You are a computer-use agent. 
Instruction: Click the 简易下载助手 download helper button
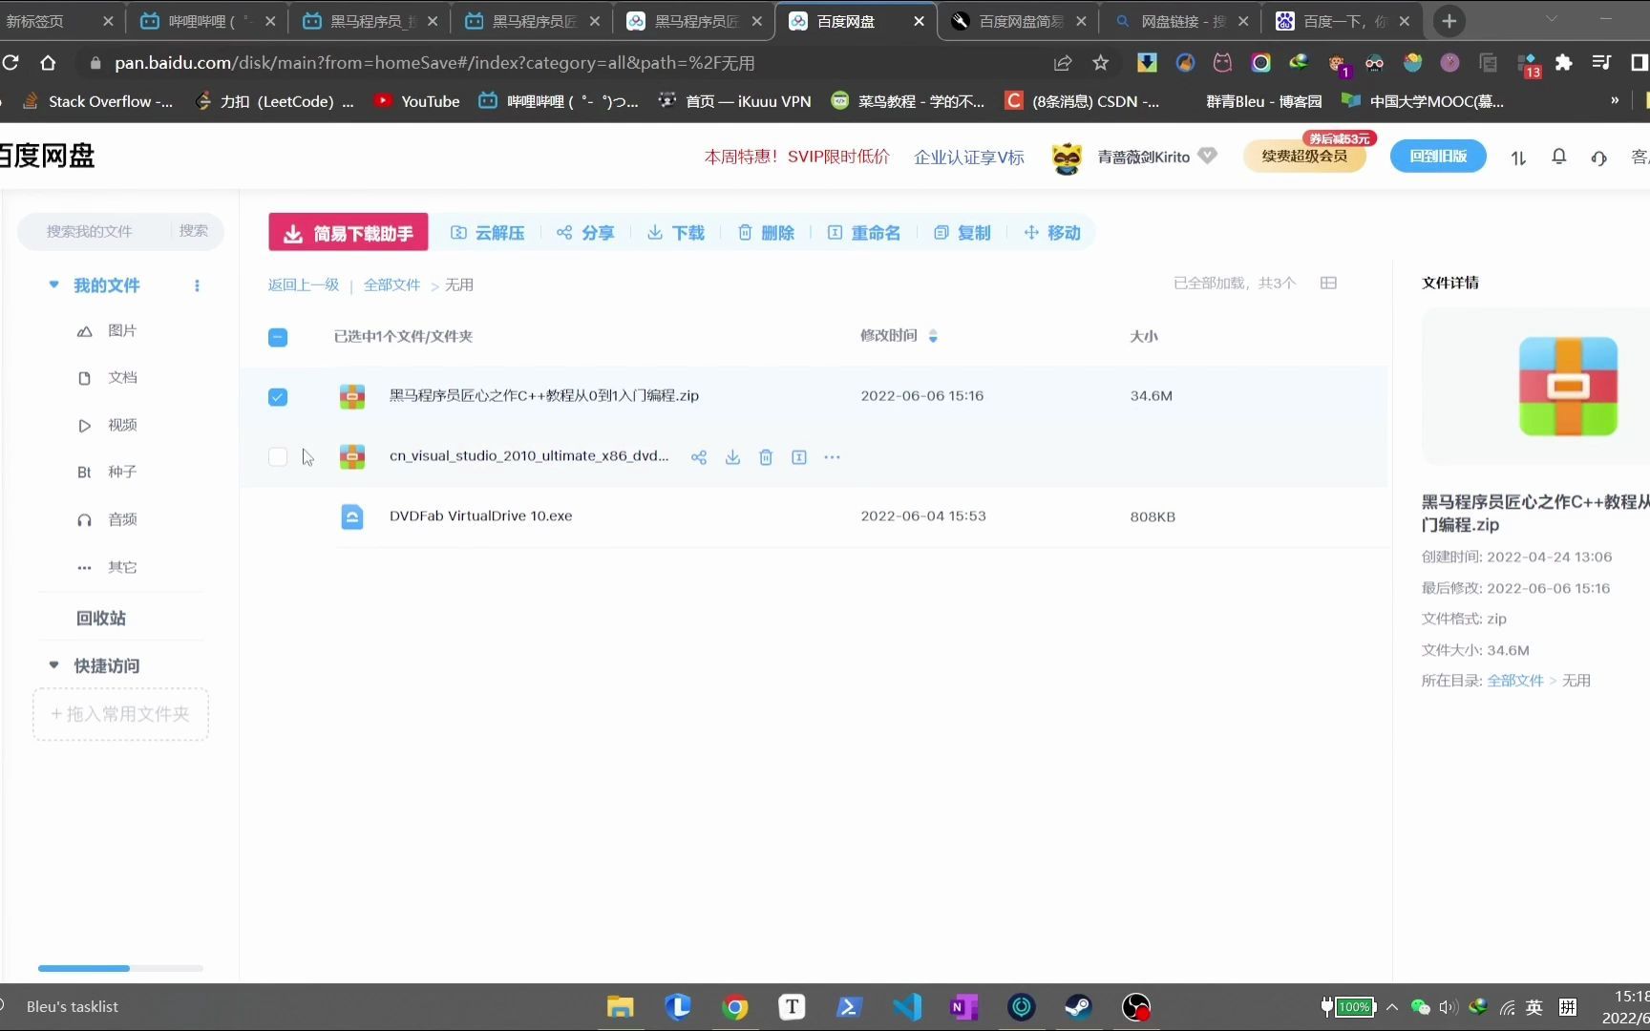coord(349,233)
